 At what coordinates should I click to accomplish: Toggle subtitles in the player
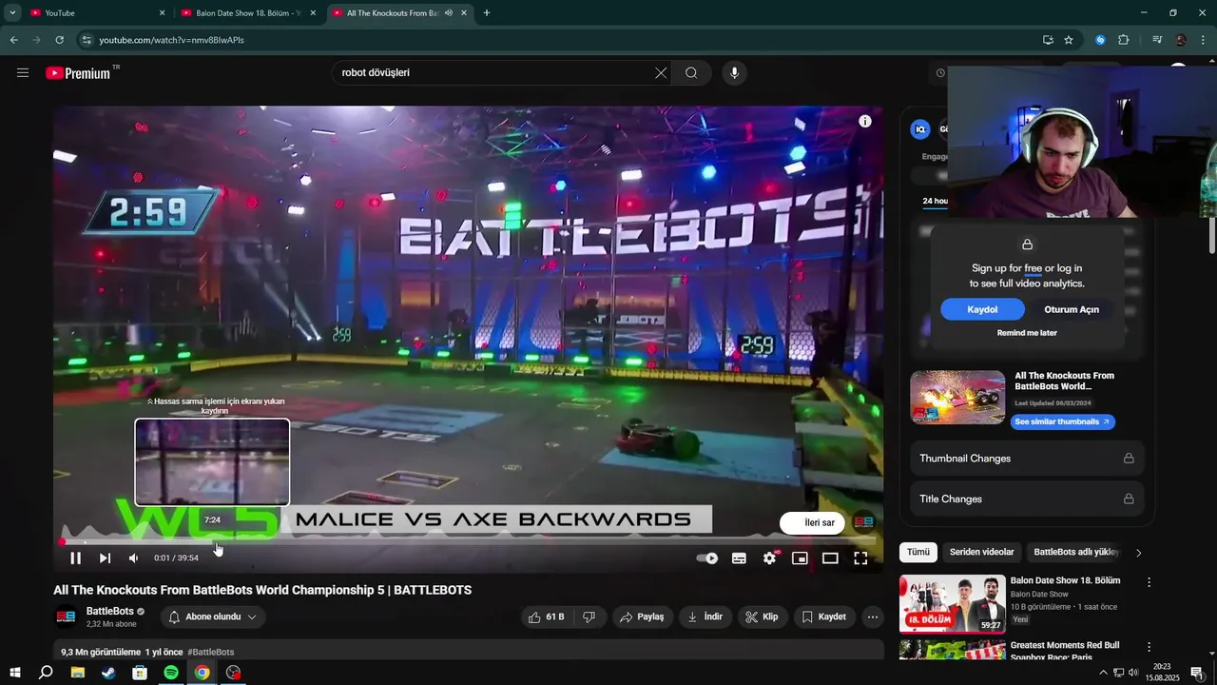point(739,558)
